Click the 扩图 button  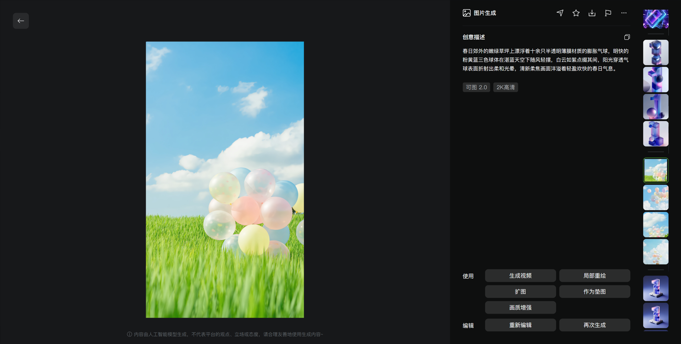click(x=520, y=292)
